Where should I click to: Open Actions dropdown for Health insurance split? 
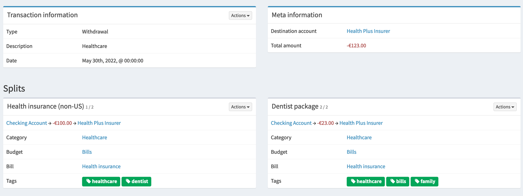[x=240, y=107]
